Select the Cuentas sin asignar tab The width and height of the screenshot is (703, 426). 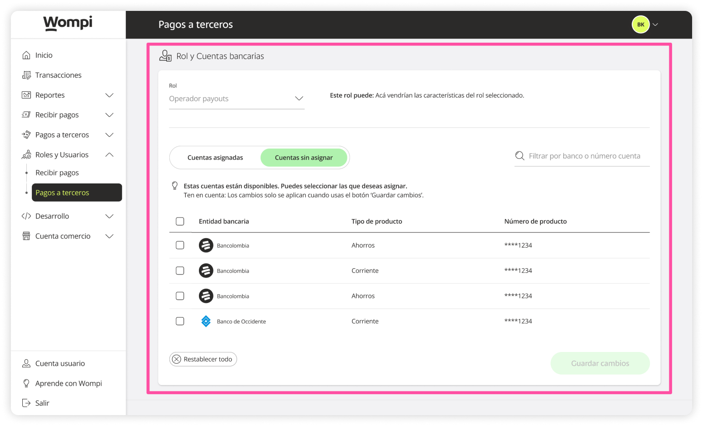pos(303,158)
